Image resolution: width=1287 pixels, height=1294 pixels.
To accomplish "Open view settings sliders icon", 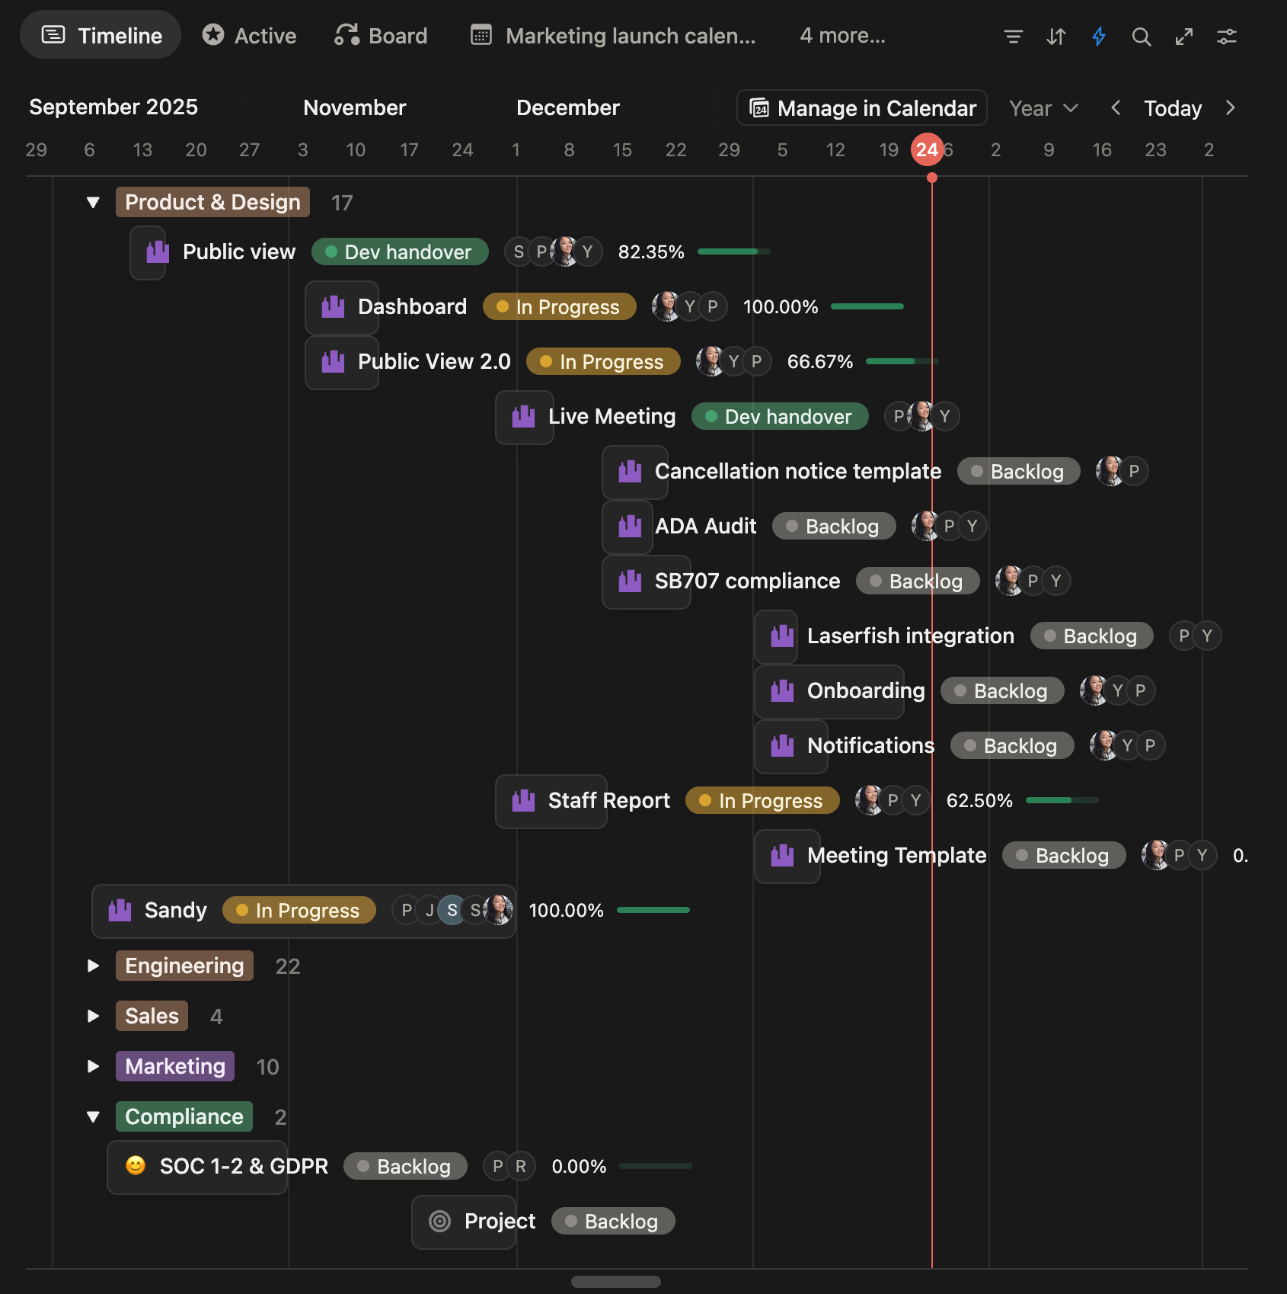I will pos(1226,37).
